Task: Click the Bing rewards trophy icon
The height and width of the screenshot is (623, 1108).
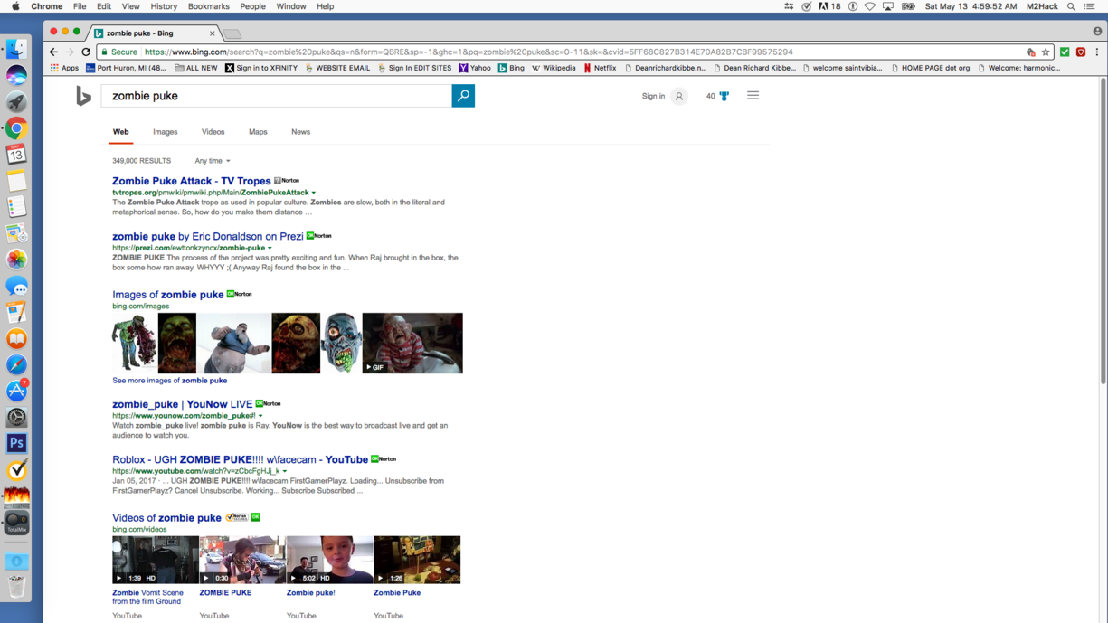Action: pyautogui.click(x=724, y=96)
